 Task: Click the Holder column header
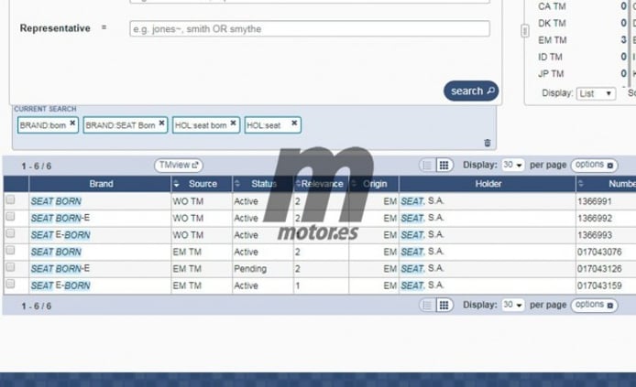(x=488, y=184)
